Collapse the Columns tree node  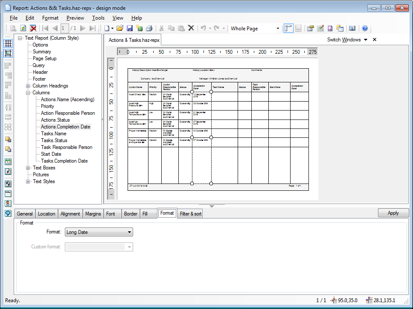coord(28,93)
